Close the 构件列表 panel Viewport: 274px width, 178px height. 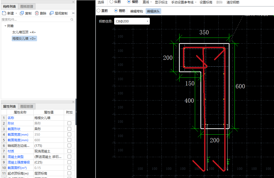[73, 2]
